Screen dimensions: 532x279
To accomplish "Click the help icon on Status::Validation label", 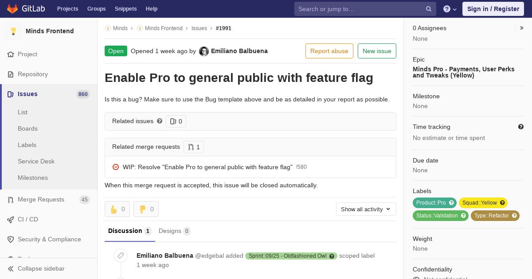I will (x=464, y=216).
